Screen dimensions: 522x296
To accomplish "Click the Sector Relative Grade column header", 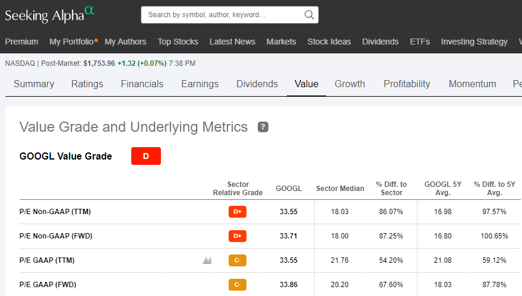I will click(x=238, y=188).
